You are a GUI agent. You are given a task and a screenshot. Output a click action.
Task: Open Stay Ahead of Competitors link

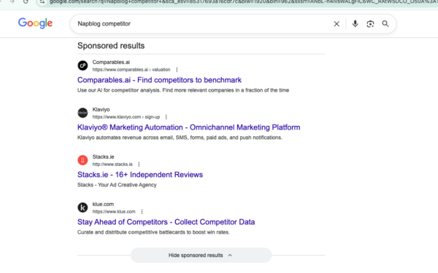tap(166, 222)
